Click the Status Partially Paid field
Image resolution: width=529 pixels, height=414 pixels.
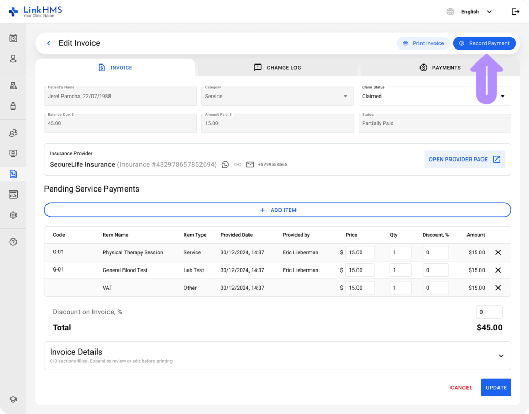(x=435, y=123)
